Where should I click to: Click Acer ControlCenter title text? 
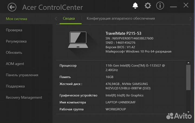53,7
